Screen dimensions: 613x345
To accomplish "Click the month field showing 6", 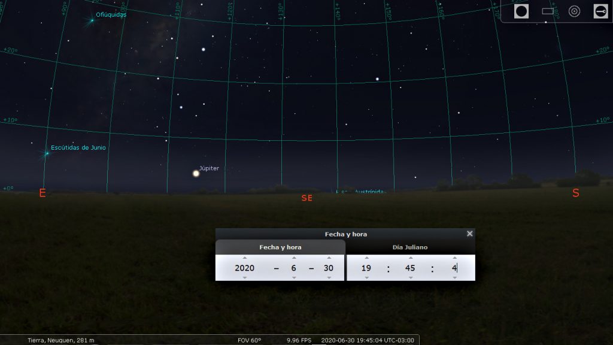I will [293, 268].
